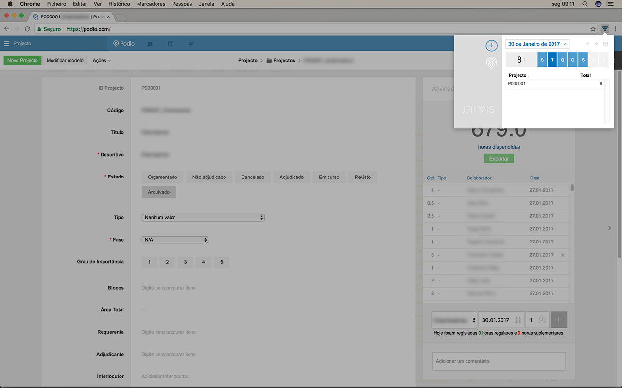Open the Apple menu
622x388 pixels.
(9, 4)
